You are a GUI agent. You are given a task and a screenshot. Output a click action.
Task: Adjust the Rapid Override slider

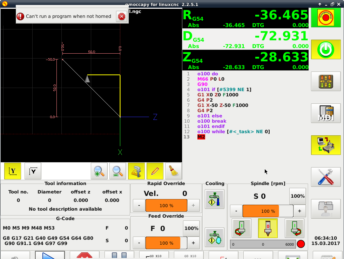point(166,205)
